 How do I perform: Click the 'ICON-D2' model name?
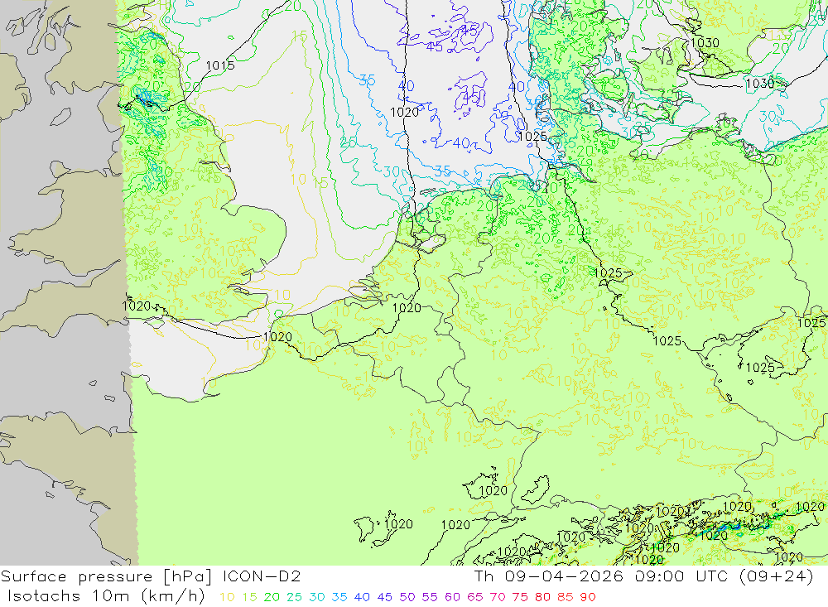[x=262, y=576]
